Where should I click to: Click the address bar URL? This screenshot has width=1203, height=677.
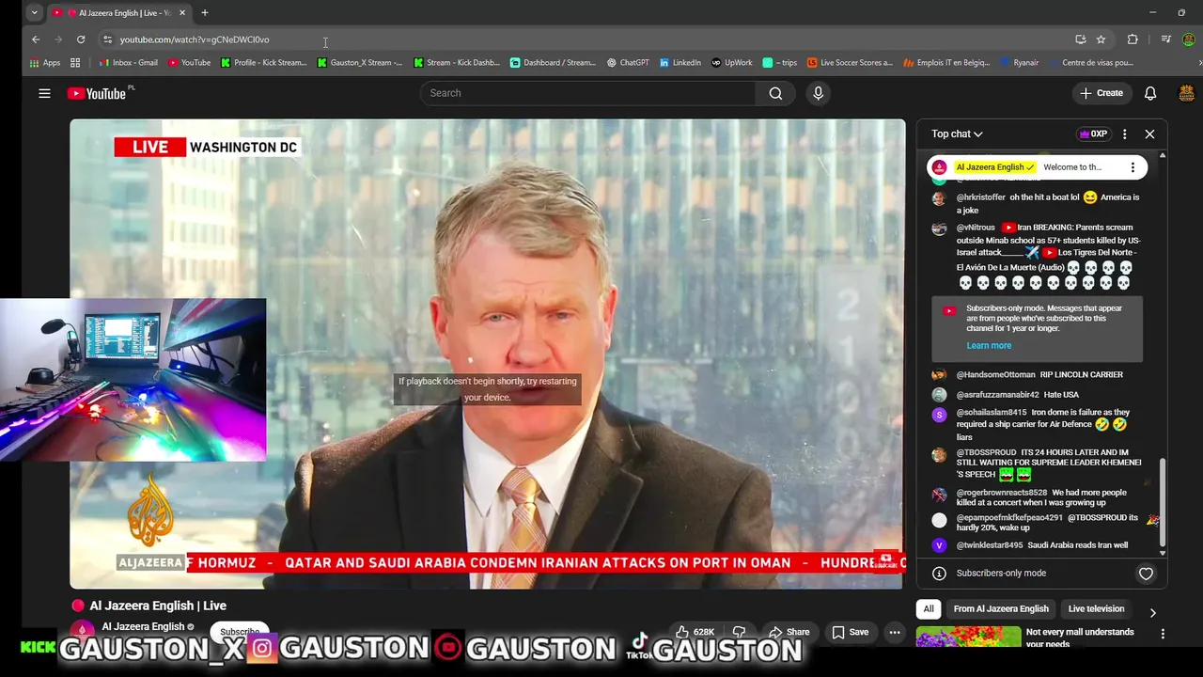coord(195,39)
